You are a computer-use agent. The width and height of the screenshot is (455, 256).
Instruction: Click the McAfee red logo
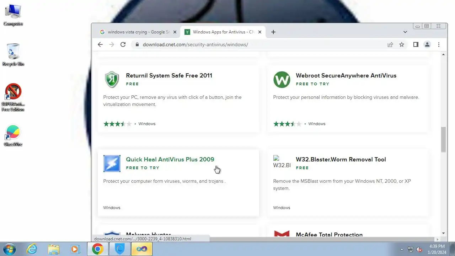click(282, 234)
